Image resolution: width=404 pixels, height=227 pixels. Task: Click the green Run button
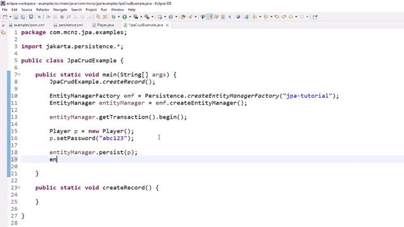124,17
